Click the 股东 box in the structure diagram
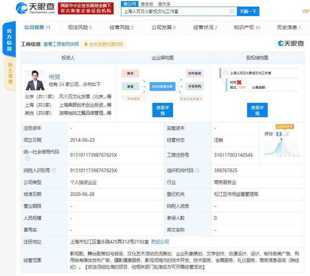This screenshot has width=310, height=276. click(x=130, y=73)
